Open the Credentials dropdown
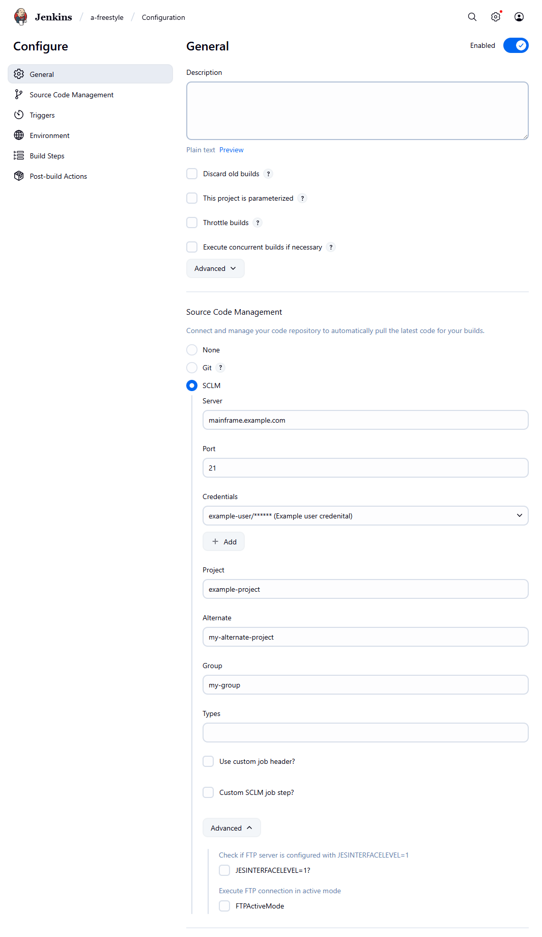Screen dimensions: 542x937 (x=365, y=516)
